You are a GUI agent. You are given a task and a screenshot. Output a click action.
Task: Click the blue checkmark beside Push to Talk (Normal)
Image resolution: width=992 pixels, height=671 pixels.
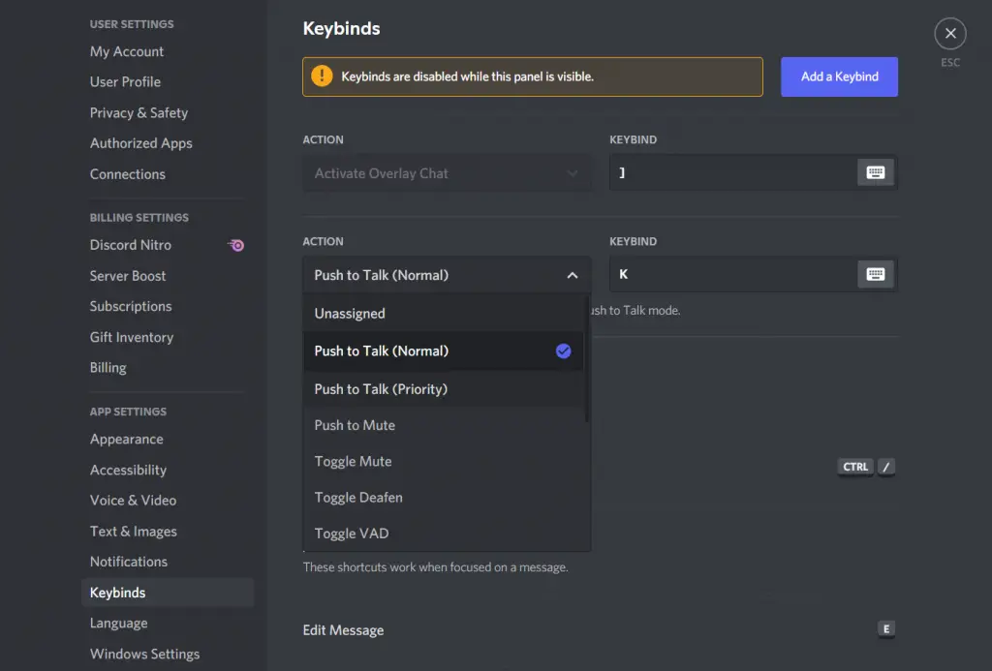coord(563,351)
